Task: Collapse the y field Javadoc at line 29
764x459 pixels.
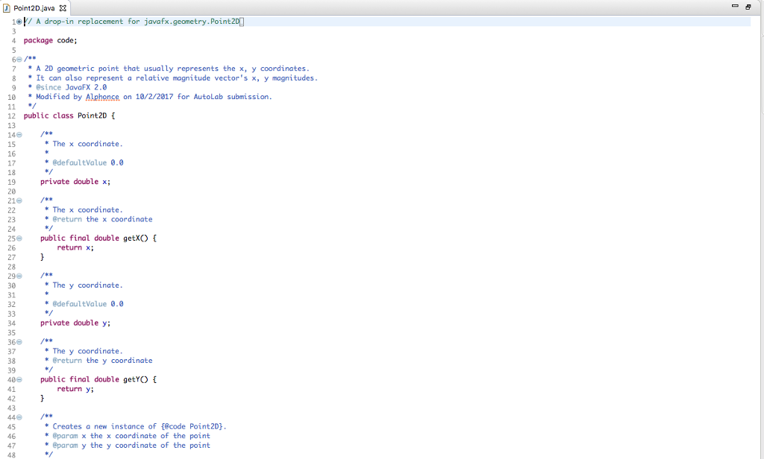Action: [19, 275]
